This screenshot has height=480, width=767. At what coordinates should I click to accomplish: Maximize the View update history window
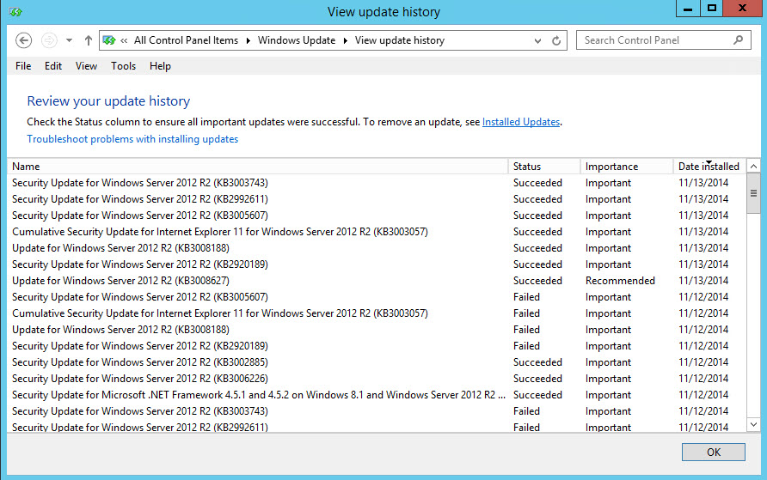click(712, 9)
